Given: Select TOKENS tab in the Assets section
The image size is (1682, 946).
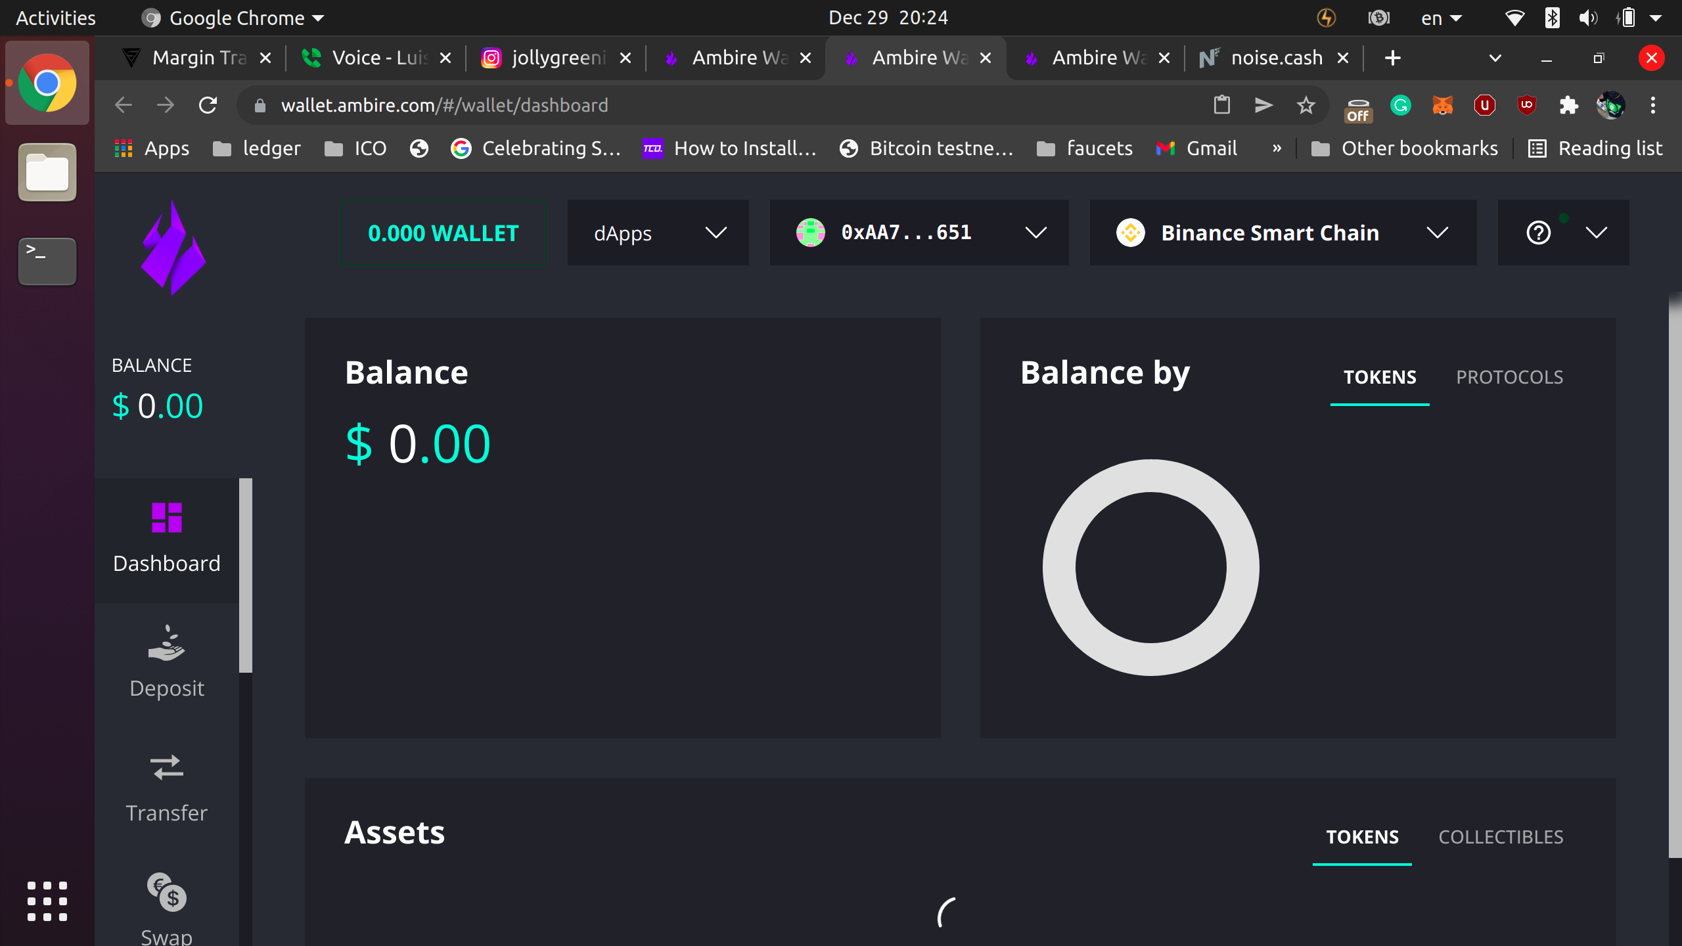Looking at the screenshot, I should pos(1362,837).
